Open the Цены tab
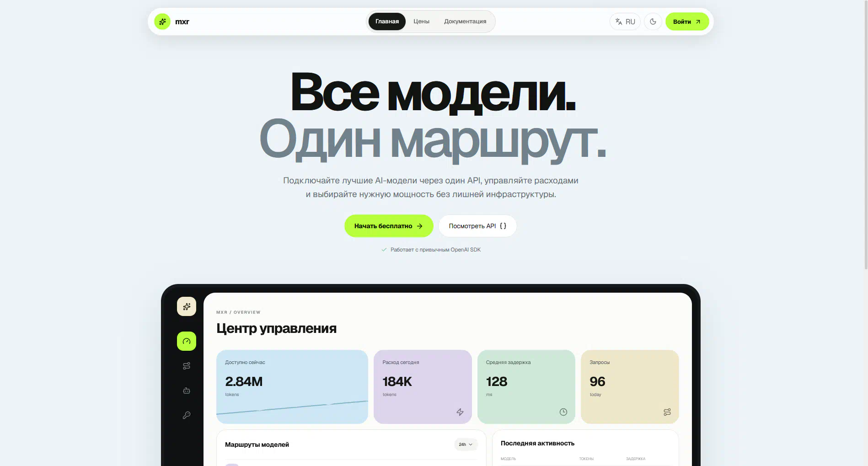 pos(421,21)
